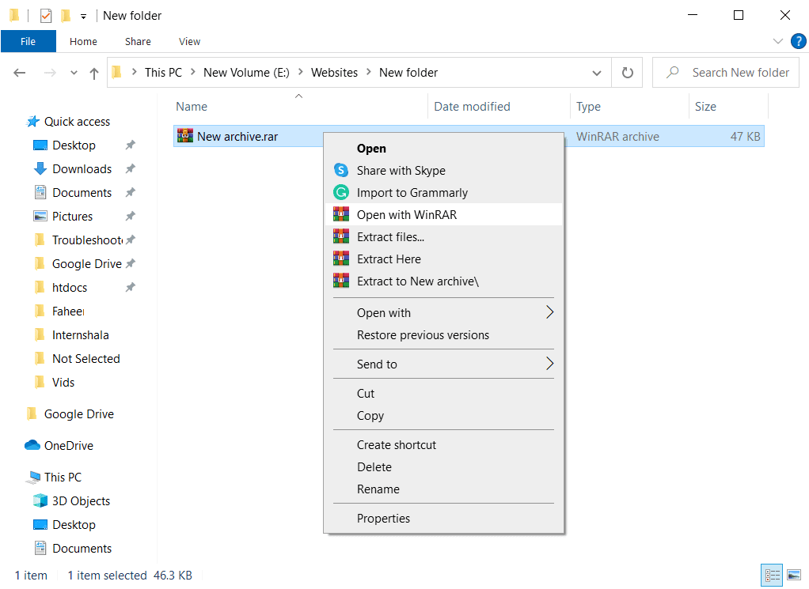The height and width of the screenshot is (589, 809).
Task: Expand the address bar history dropdown
Action: pos(597,73)
